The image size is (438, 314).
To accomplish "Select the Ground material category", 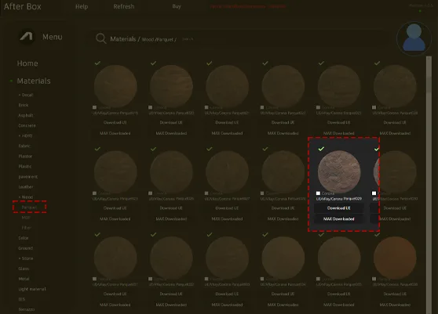I will click(25, 248).
